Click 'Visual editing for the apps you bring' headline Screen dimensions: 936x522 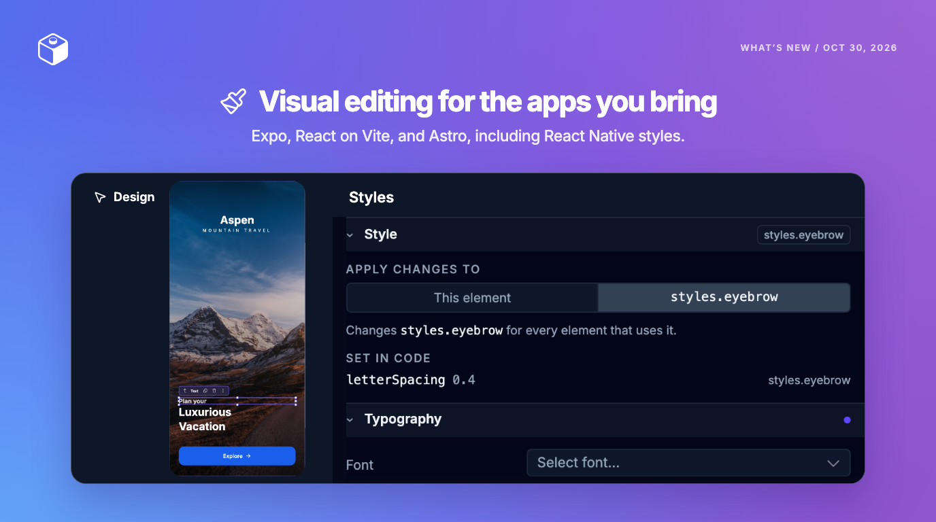click(488, 102)
